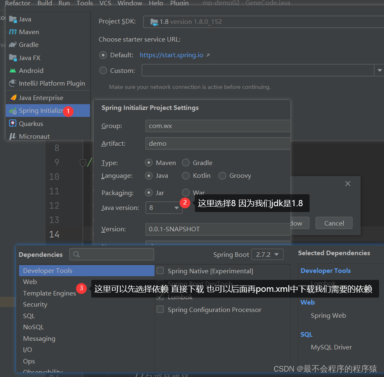Open the Plugin menu
The width and height of the screenshot is (384, 377).
coord(180,3)
